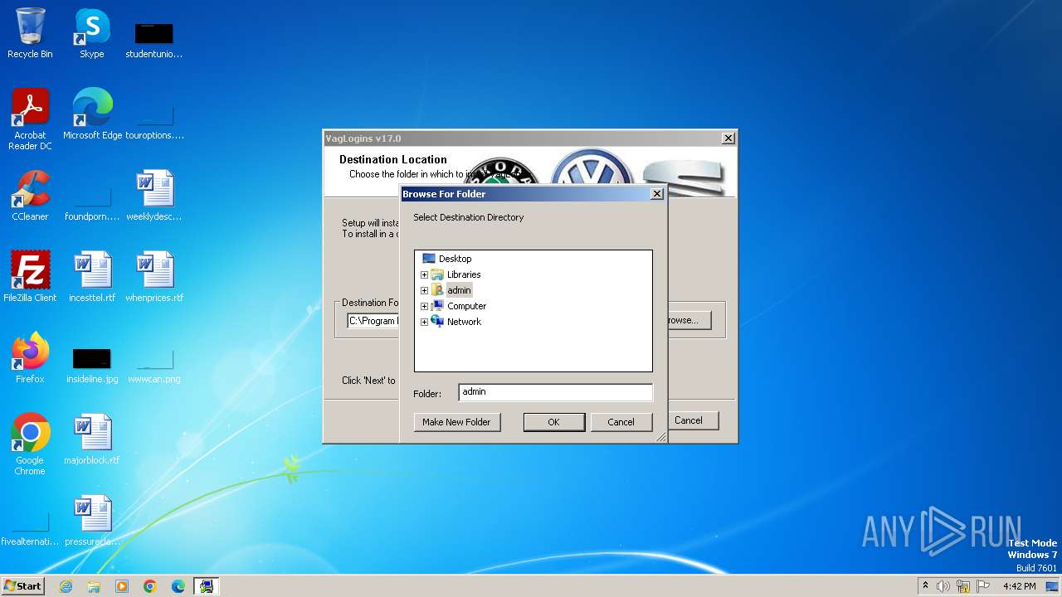
Task: Select the studentunio desktop file
Action: 153,40
